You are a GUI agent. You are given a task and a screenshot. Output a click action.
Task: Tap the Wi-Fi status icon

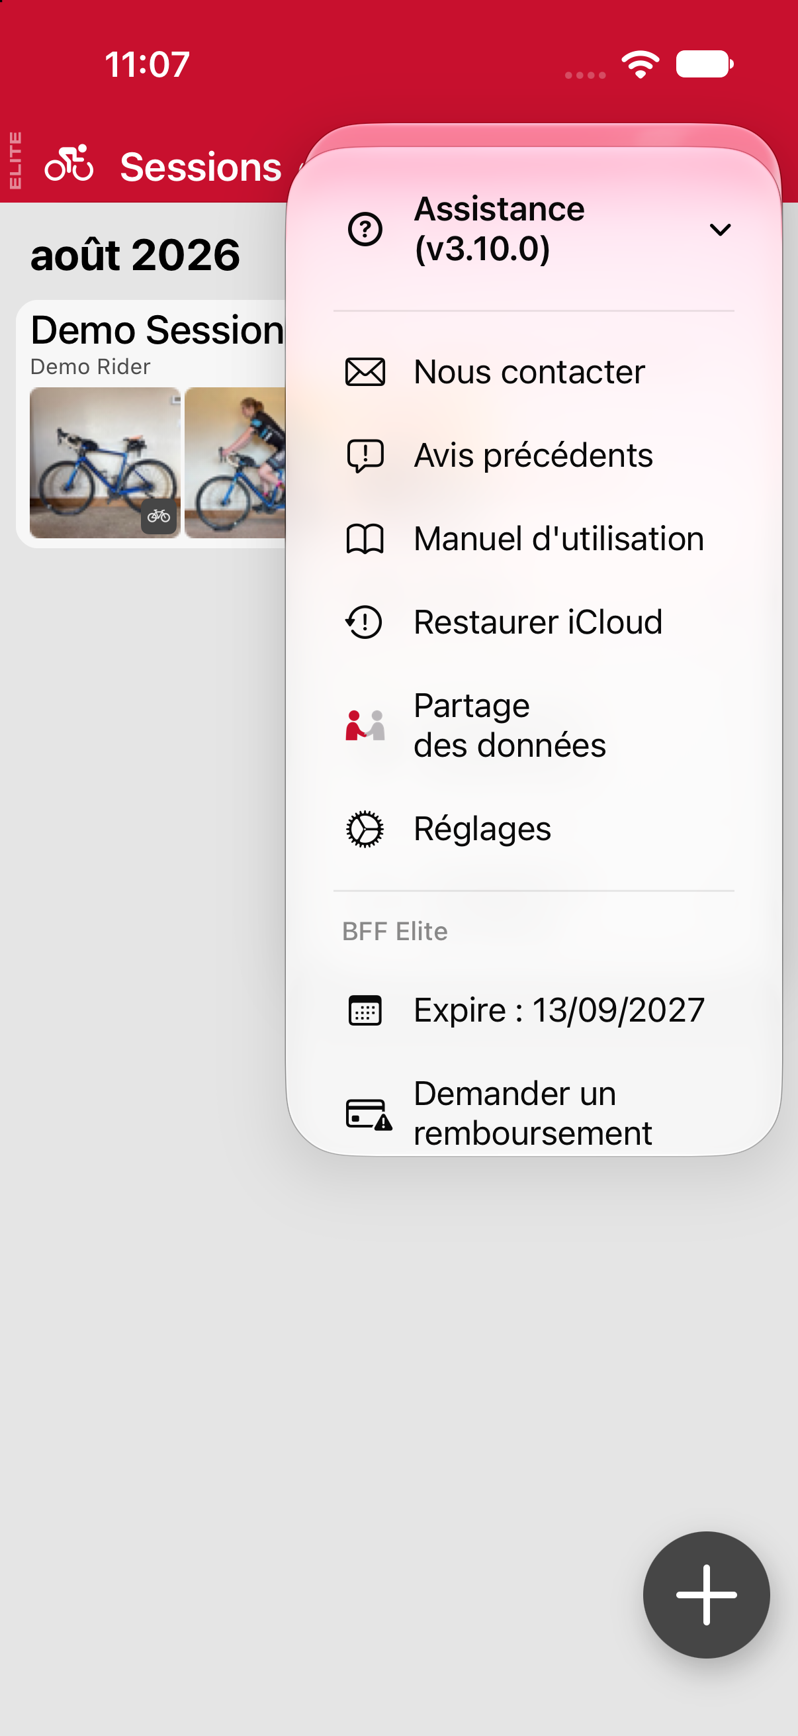[641, 64]
